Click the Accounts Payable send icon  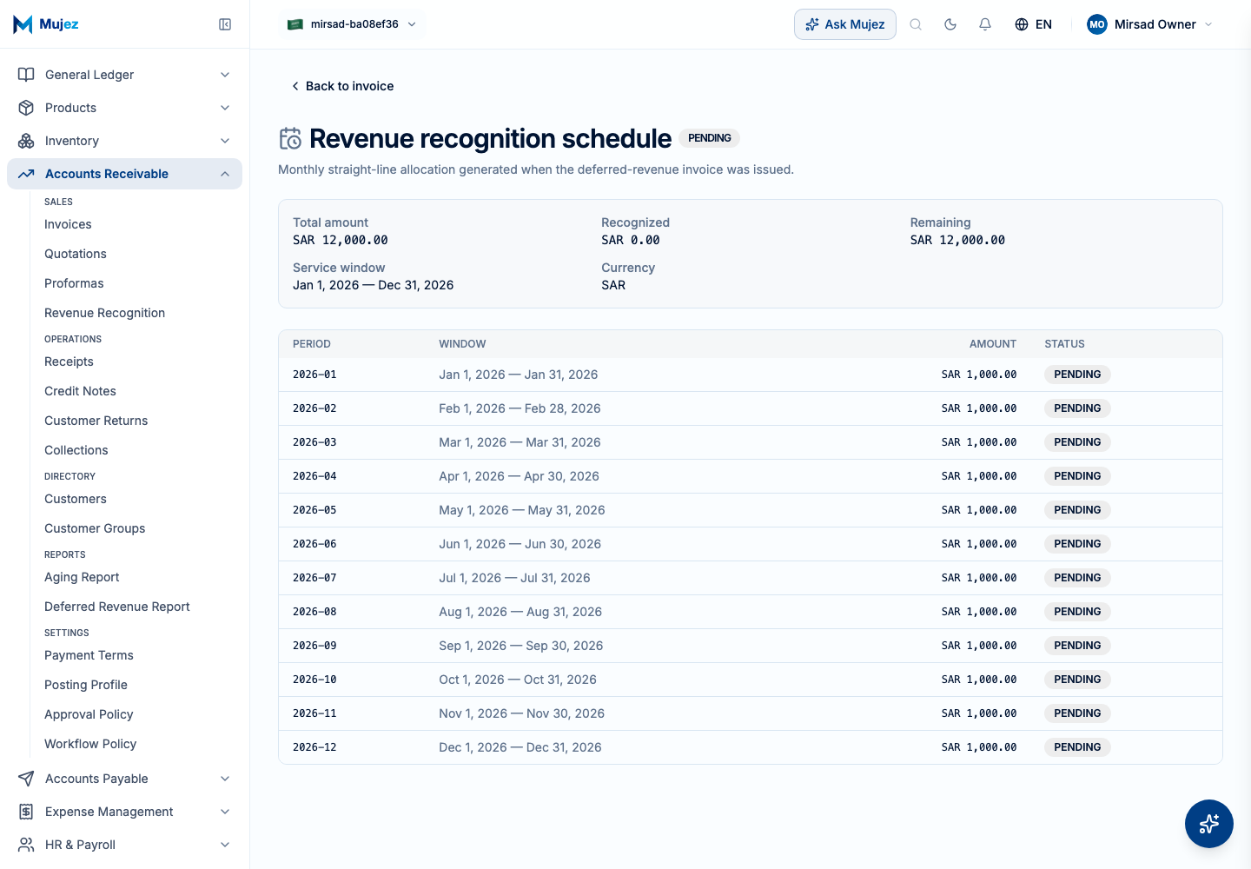[x=26, y=779]
